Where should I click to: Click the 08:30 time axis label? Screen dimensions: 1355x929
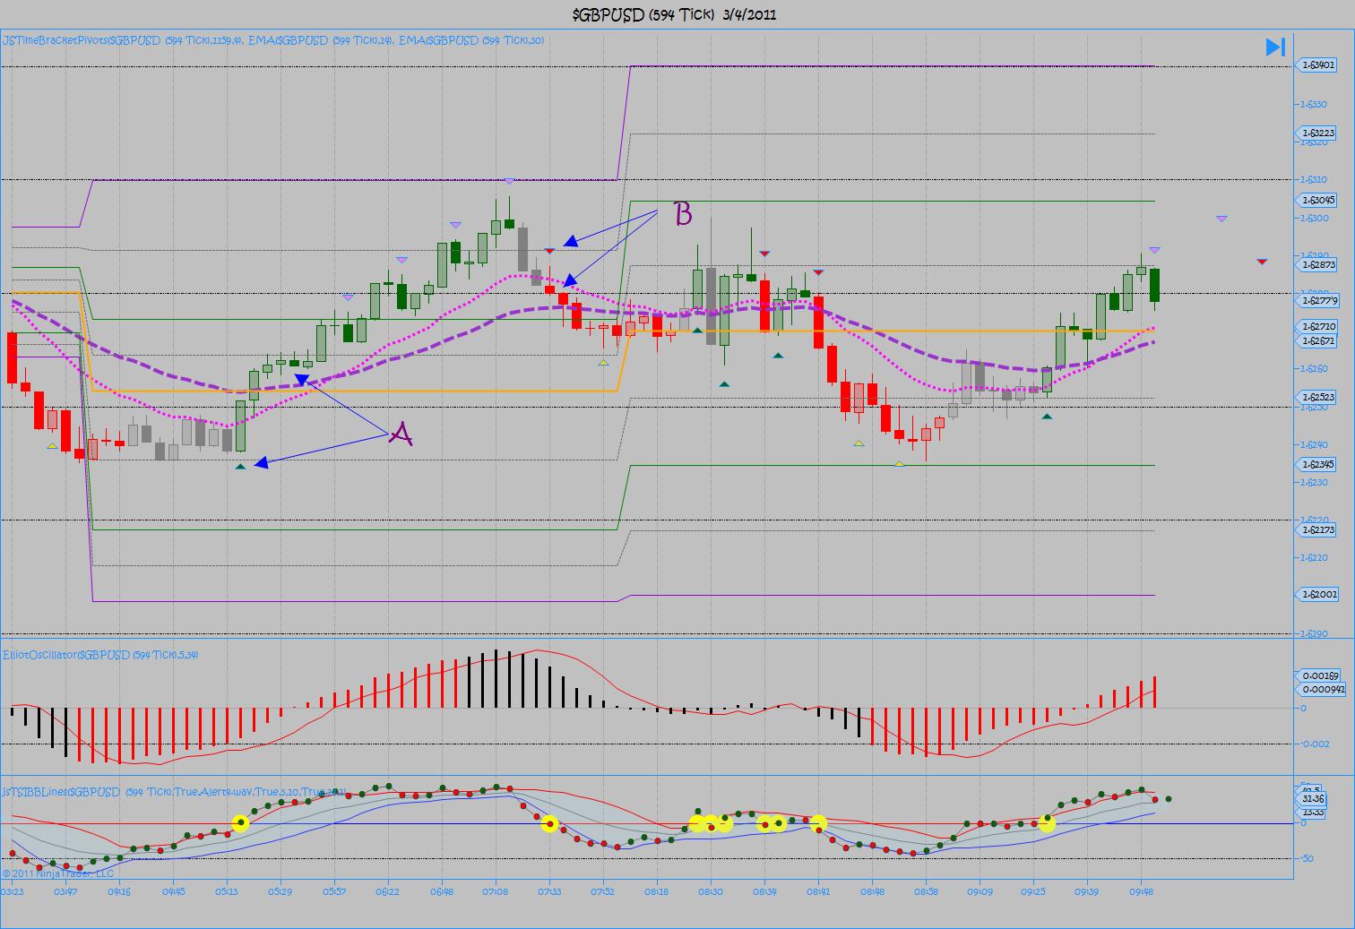[711, 891]
